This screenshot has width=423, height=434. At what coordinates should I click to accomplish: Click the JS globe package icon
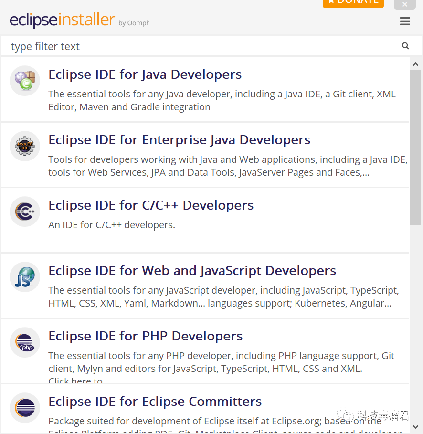coord(25,277)
